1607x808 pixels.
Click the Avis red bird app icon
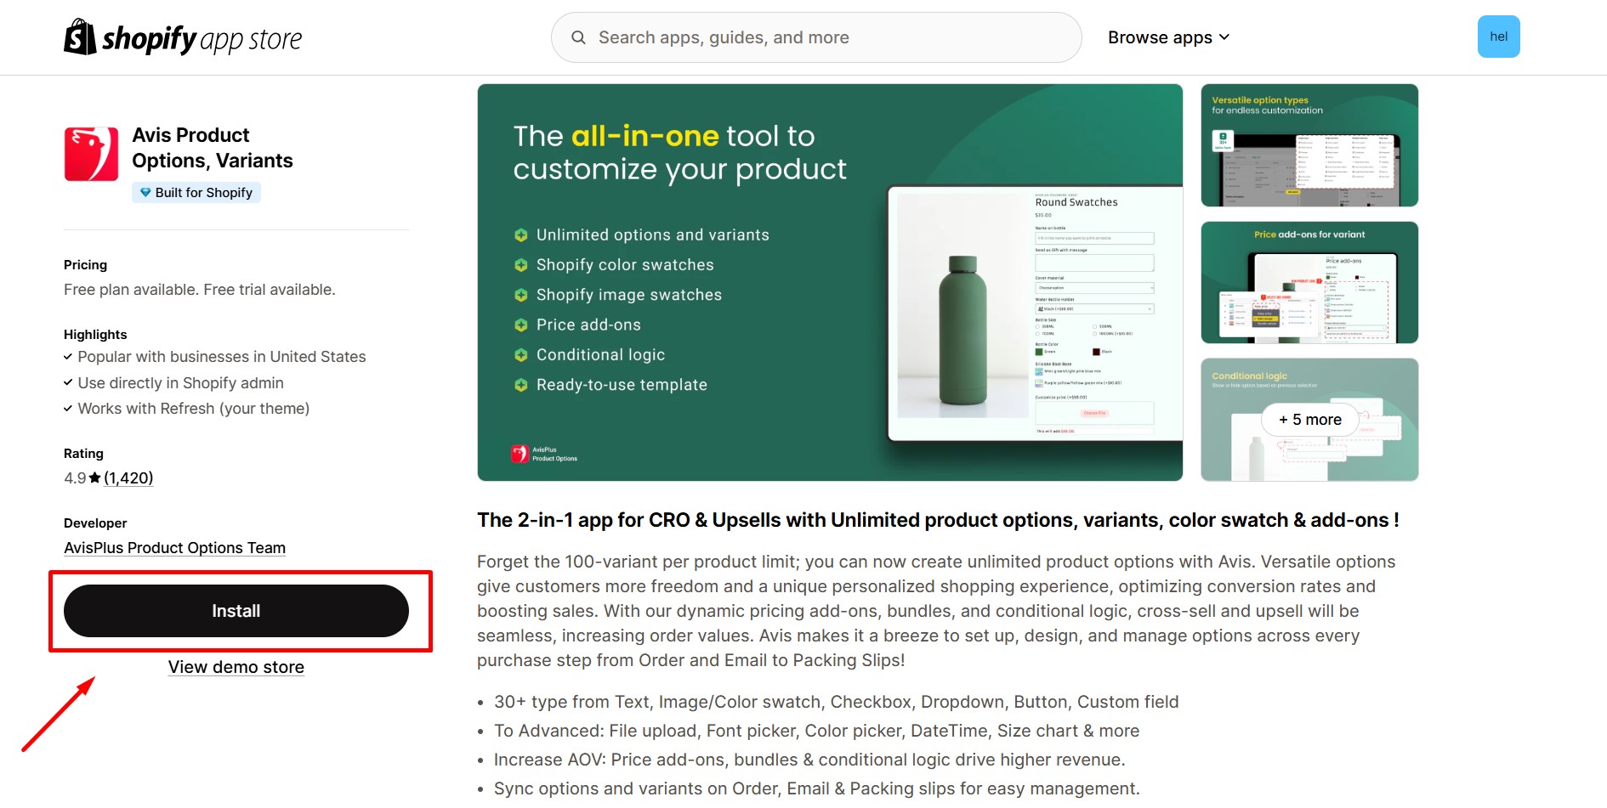pyautogui.click(x=91, y=154)
